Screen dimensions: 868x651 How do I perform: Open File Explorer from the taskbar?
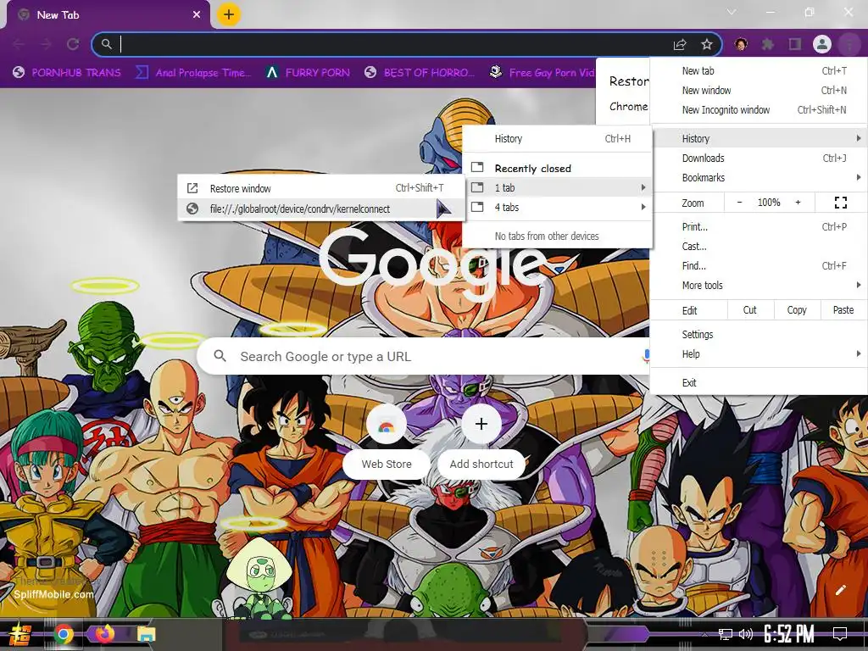coord(146,634)
